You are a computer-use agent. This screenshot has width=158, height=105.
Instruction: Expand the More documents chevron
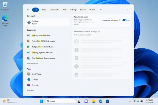coord(68,64)
